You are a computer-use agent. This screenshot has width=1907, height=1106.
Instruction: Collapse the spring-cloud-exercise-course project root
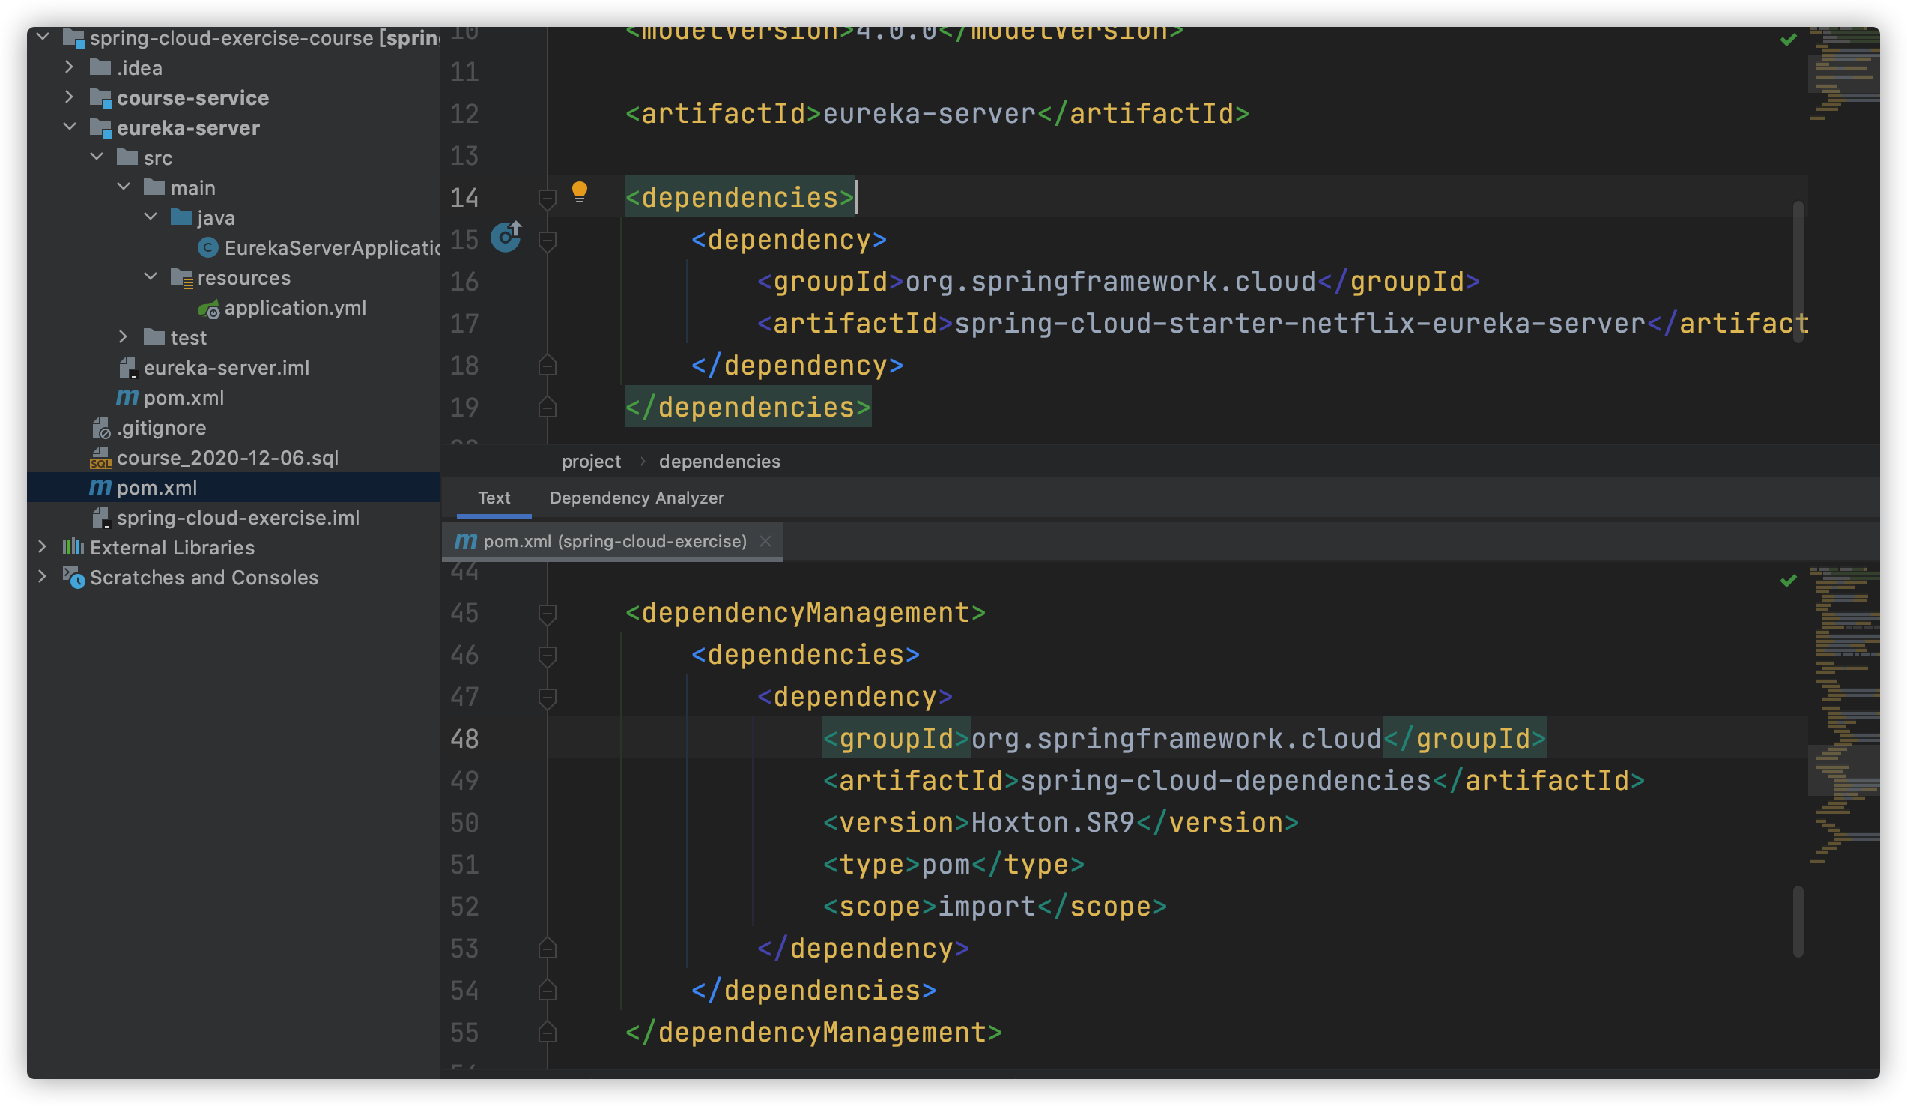pos(43,37)
